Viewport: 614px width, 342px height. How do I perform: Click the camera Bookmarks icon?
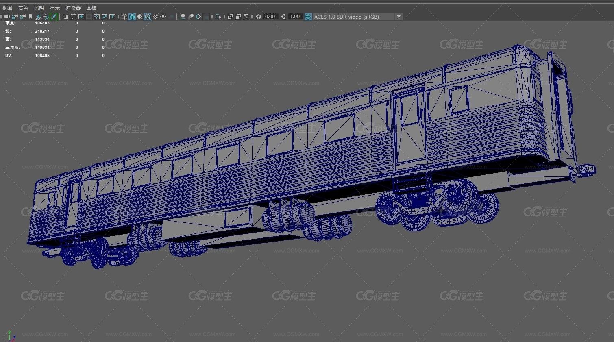click(x=30, y=17)
